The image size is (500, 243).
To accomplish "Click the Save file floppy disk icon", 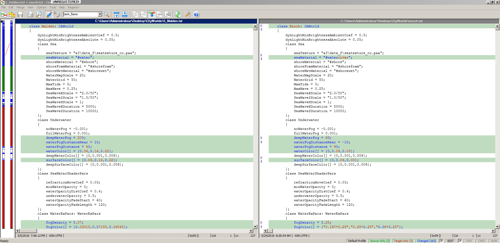I will pyautogui.click(x=20, y=14).
